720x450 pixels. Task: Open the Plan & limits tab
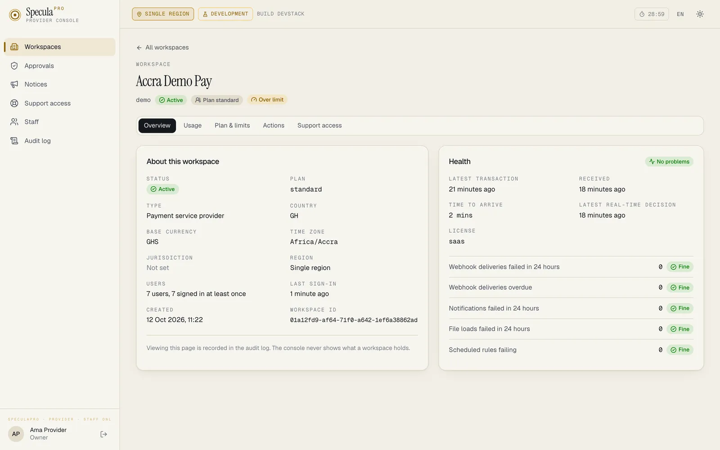pos(232,126)
